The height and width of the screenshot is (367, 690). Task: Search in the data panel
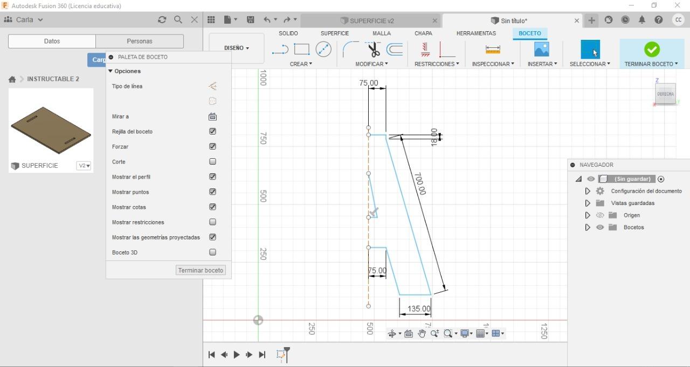point(178,20)
